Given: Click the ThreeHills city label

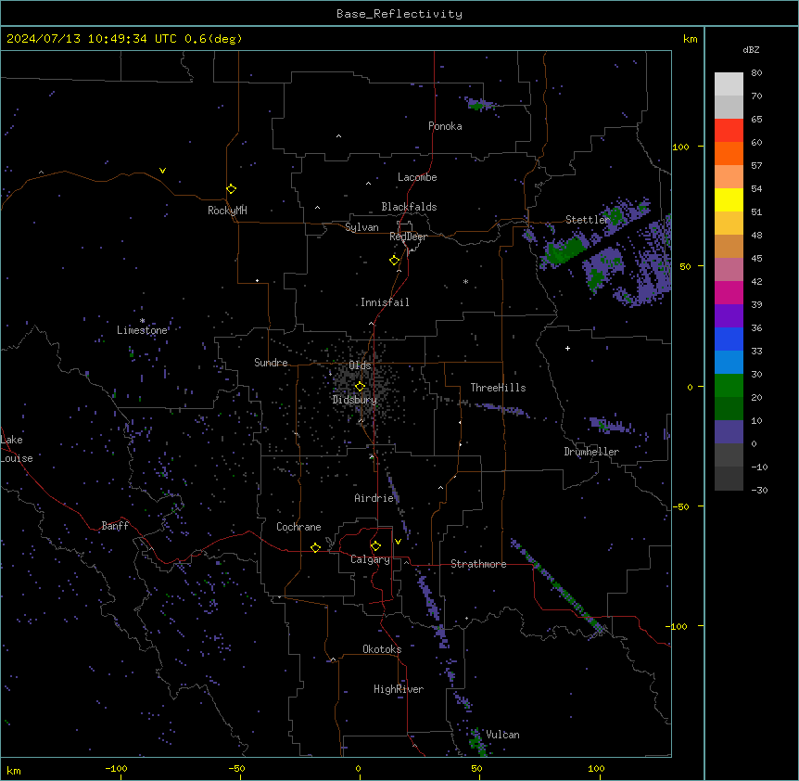Looking at the screenshot, I should [x=498, y=388].
